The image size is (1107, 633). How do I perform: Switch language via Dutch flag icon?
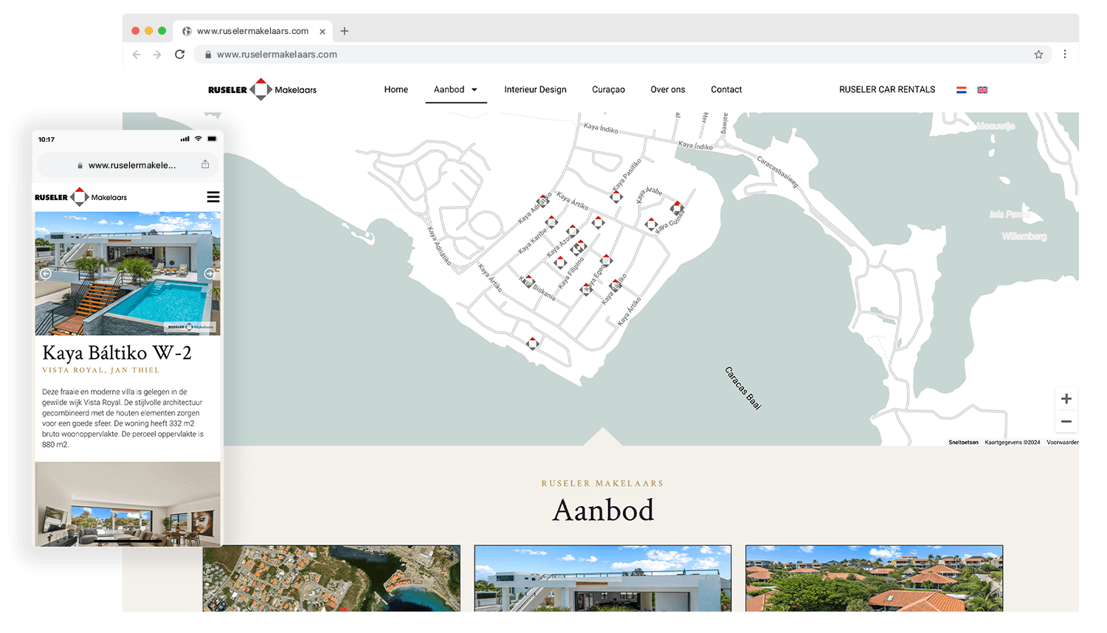[x=962, y=90]
